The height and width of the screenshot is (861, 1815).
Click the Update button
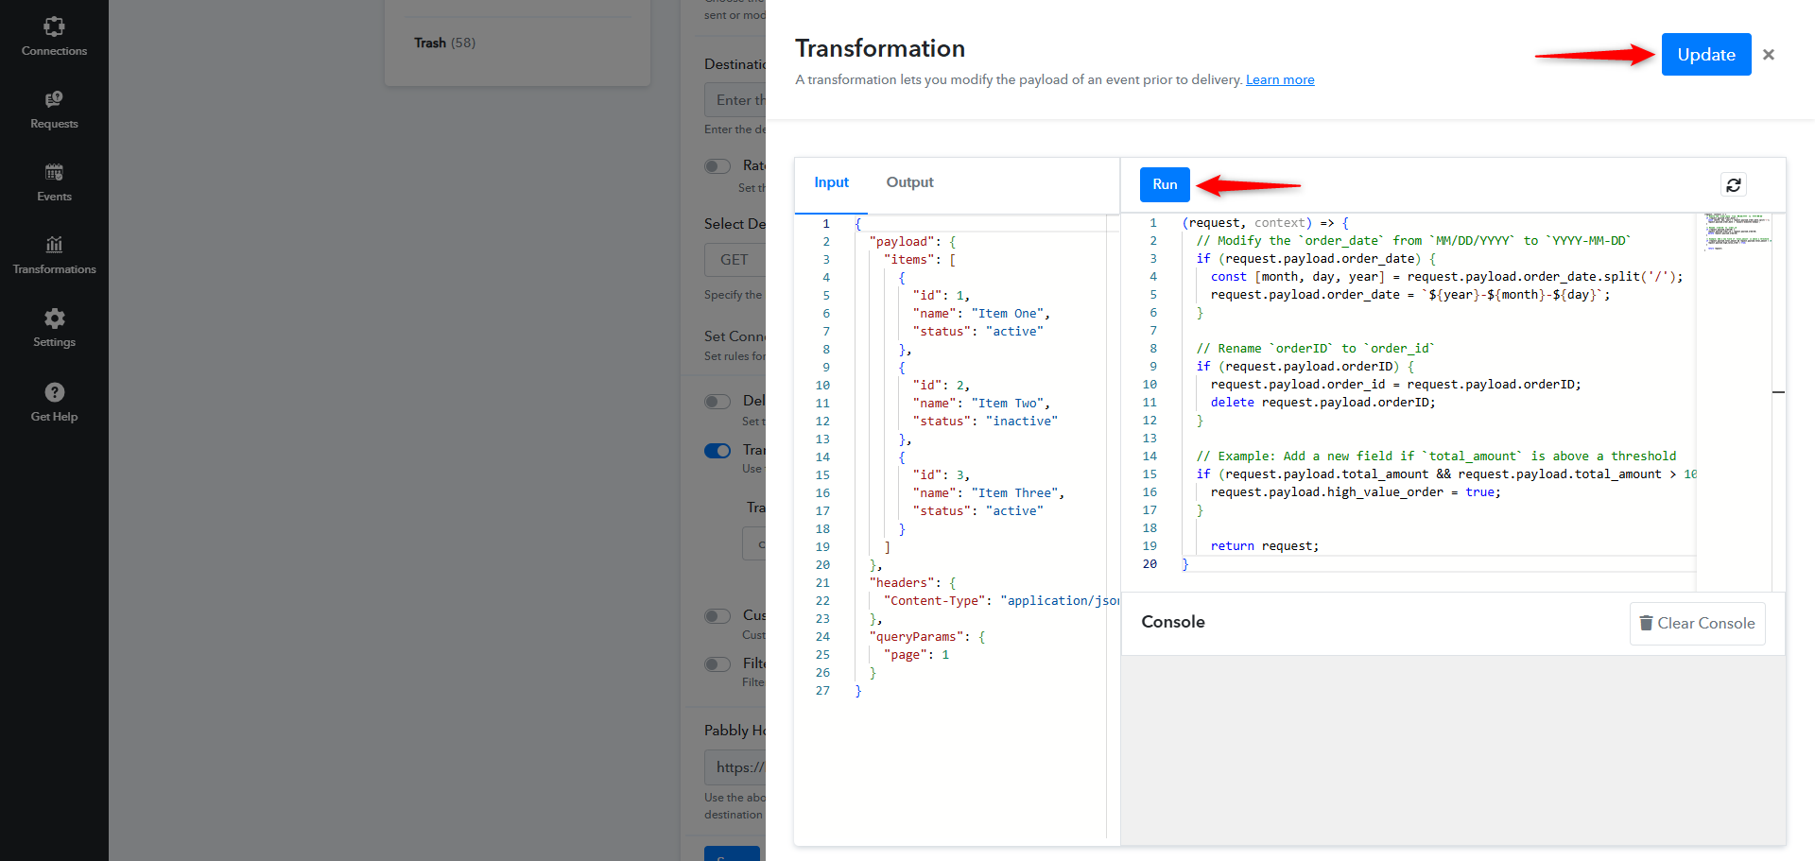click(x=1706, y=55)
